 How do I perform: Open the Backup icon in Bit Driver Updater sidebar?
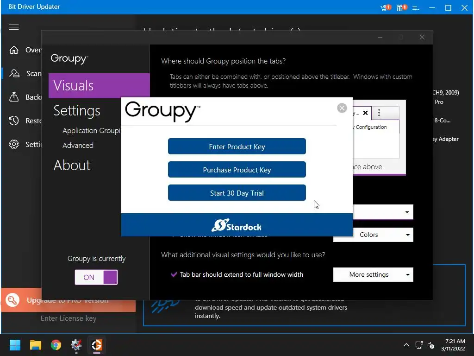click(x=14, y=97)
